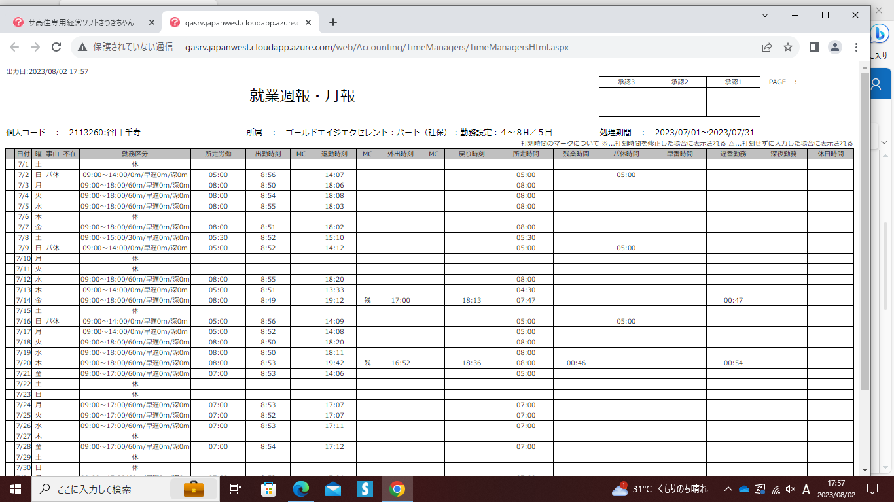
Task: Unmute the speaker volume tray icon
Action: pyautogui.click(x=791, y=489)
